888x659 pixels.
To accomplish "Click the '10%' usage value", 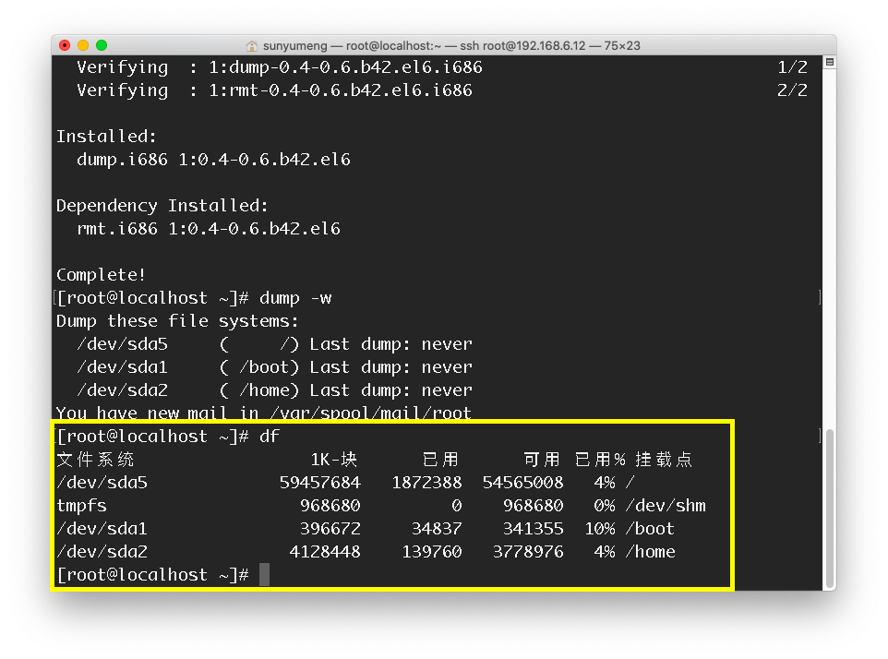I will [600, 529].
